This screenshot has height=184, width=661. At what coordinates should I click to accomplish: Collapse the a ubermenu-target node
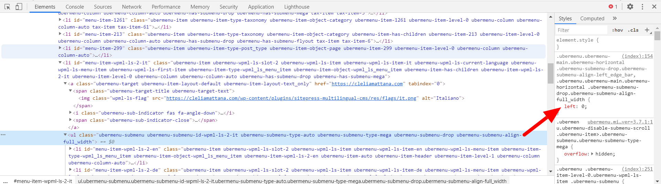(65, 84)
